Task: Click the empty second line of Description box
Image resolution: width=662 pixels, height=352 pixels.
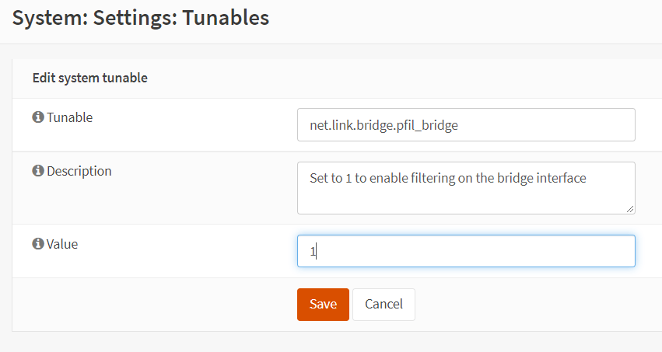Action: pos(466,198)
